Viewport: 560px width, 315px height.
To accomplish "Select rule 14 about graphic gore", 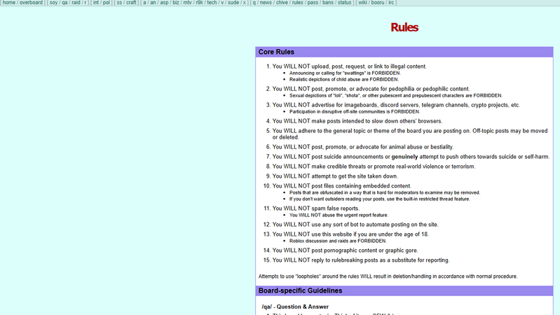I will click(x=345, y=251).
